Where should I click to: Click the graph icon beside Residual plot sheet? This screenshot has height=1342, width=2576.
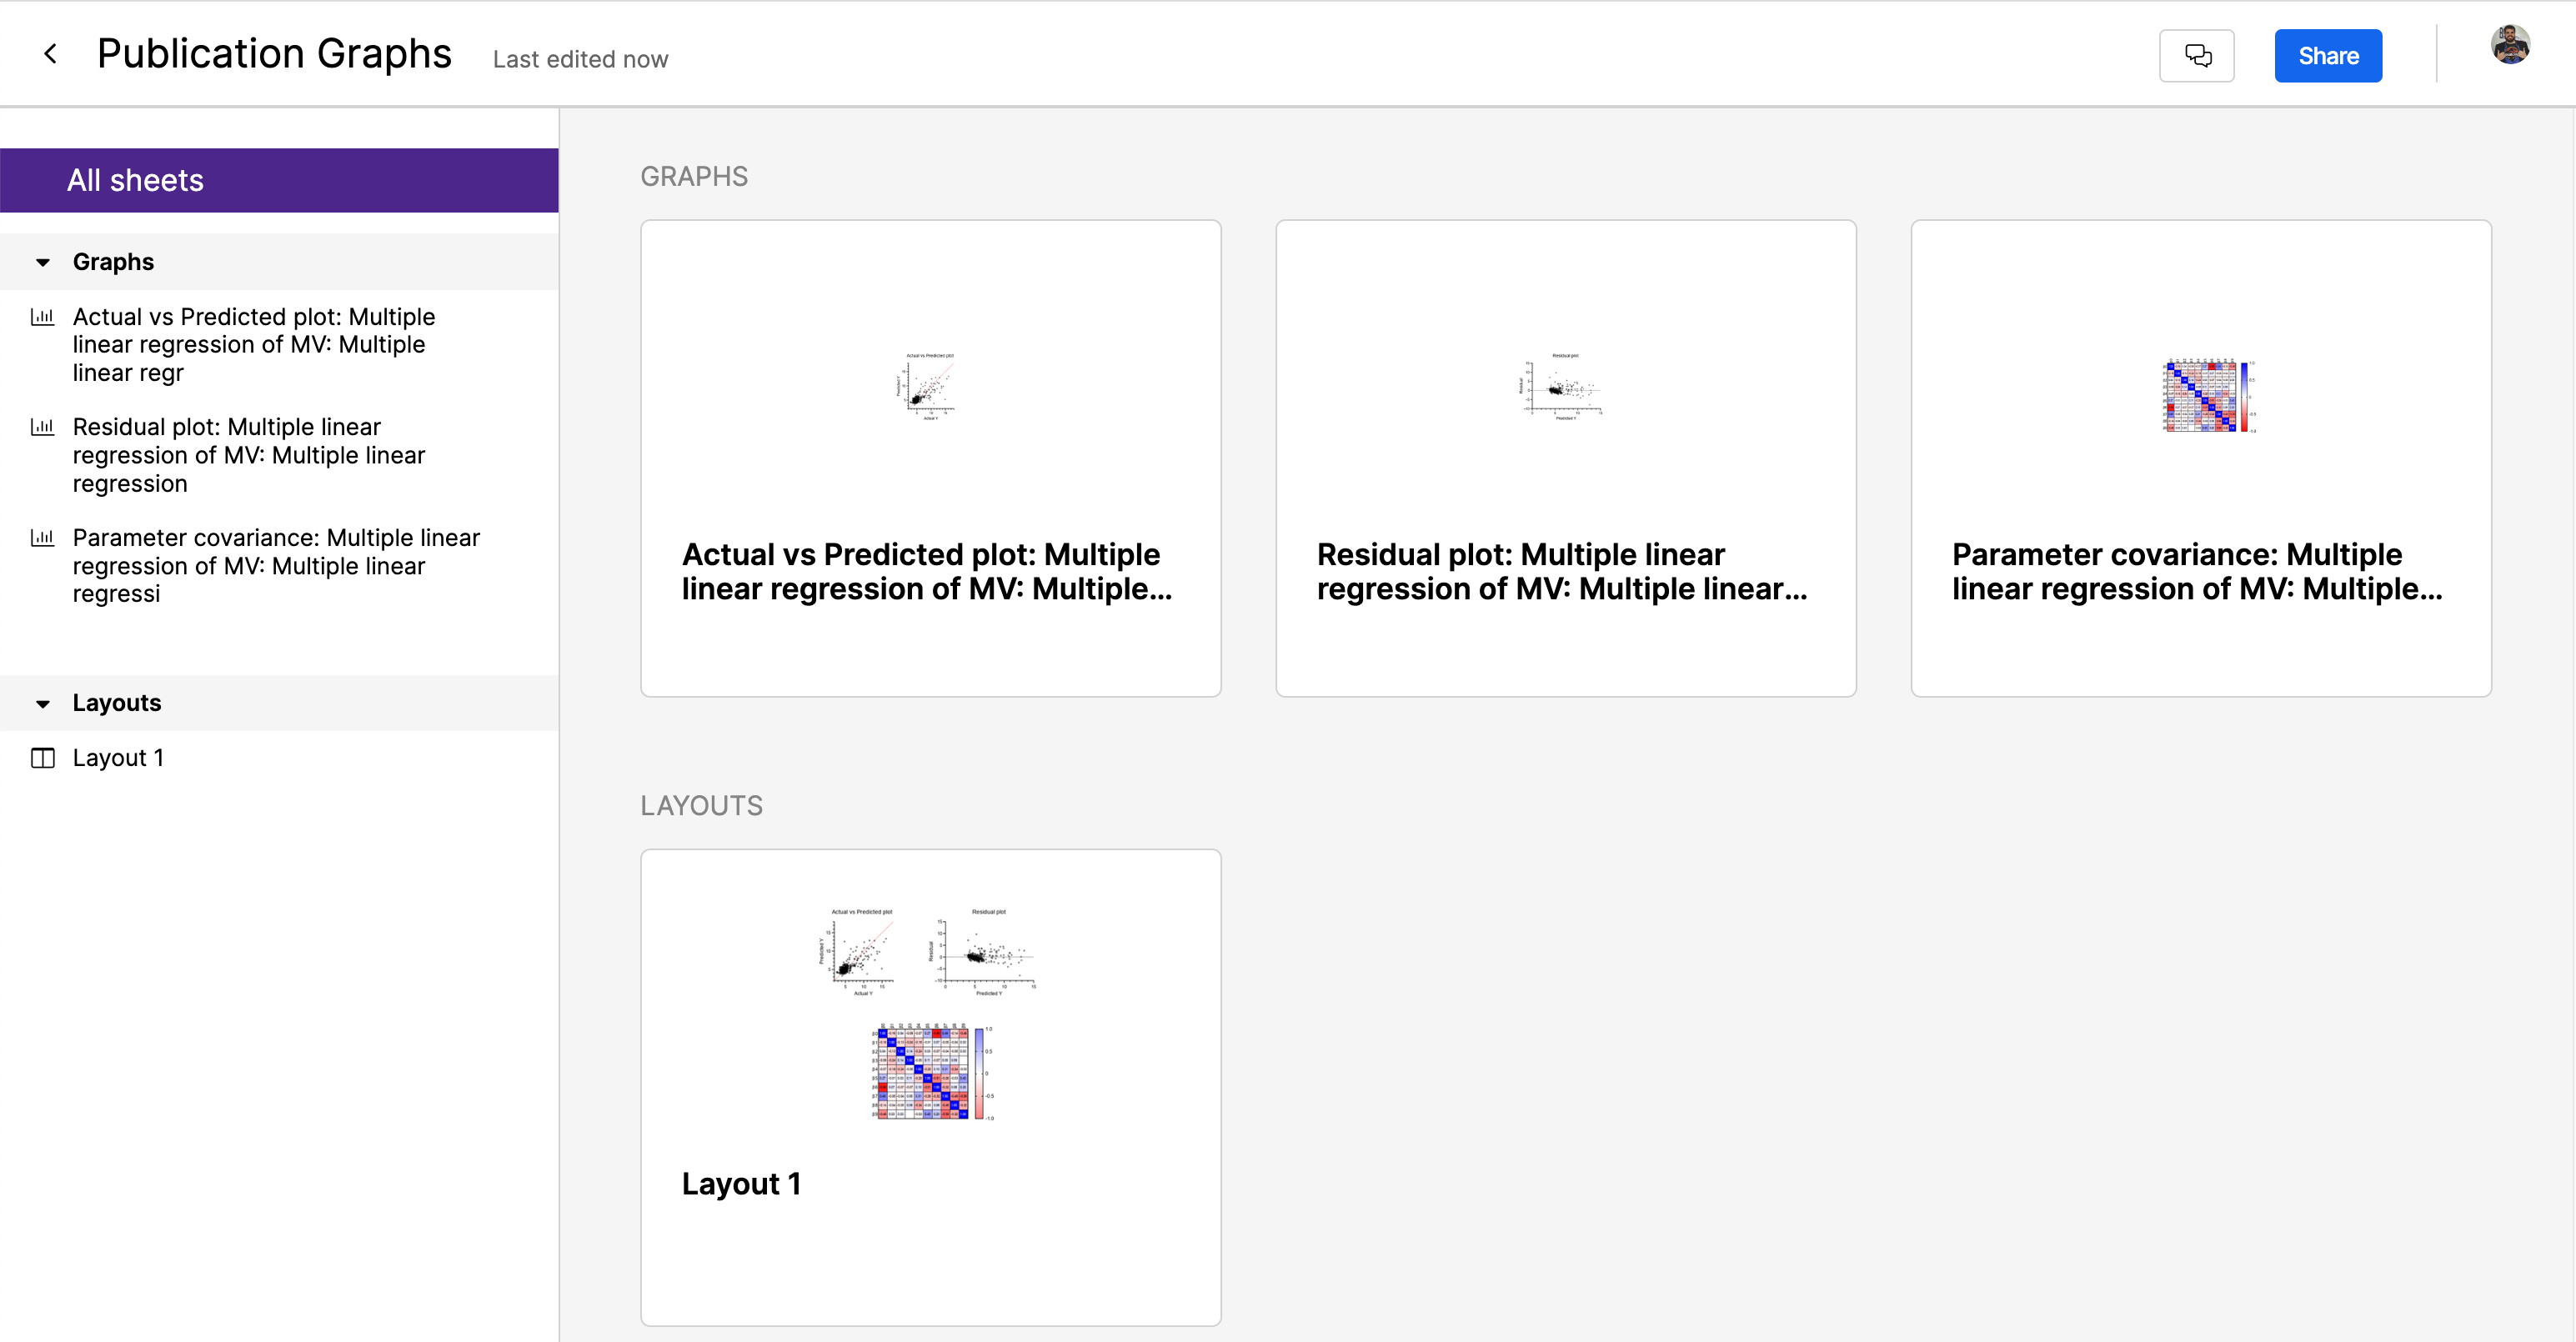click(x=43, y=426)
